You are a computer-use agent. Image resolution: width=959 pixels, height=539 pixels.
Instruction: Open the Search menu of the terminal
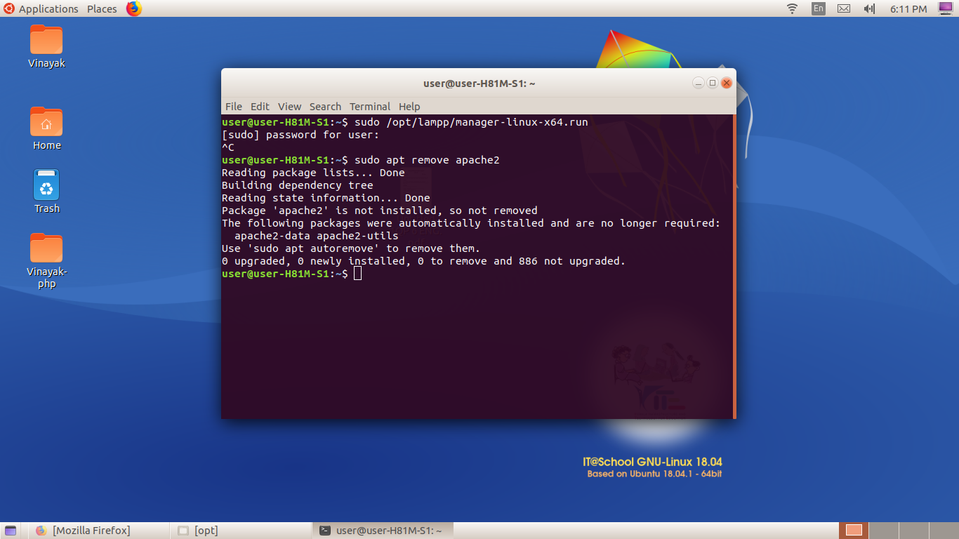tap(325, 106)
